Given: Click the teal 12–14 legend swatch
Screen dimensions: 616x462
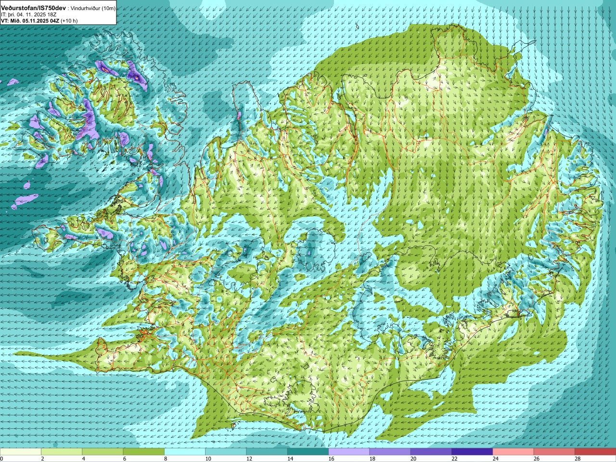Looking at the screenshot, I should [267, 451].
